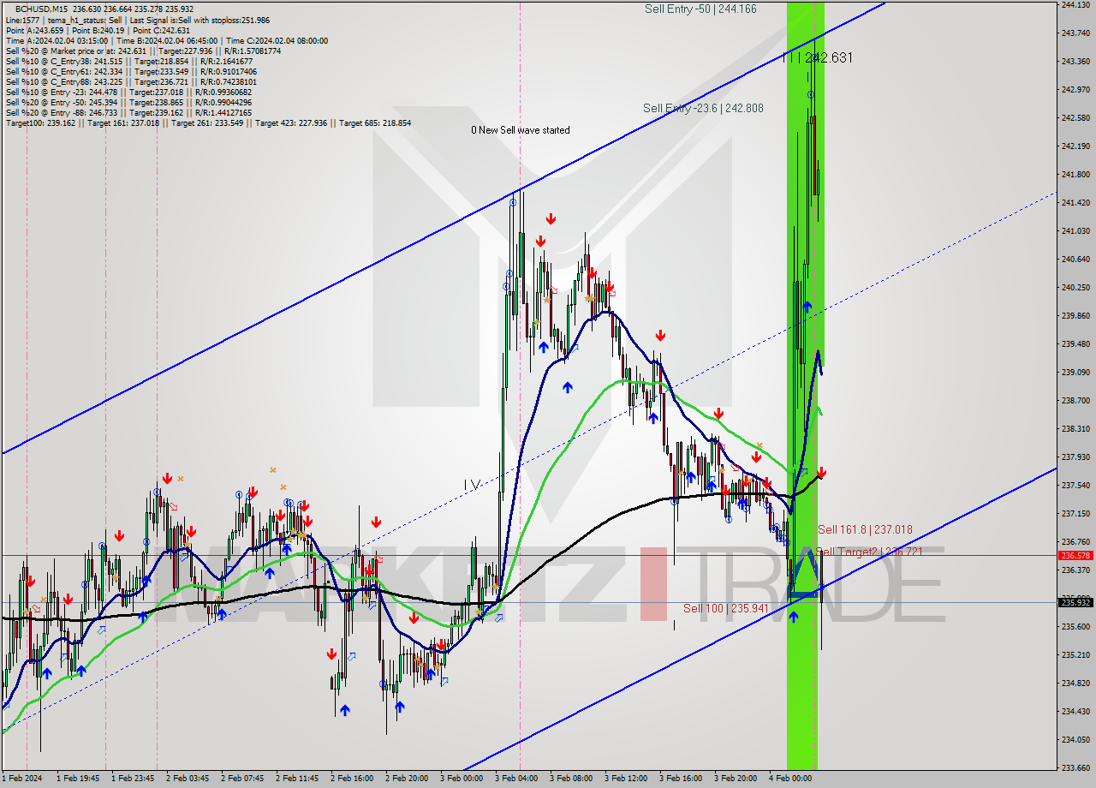Select the 240.250 price axis value

[x=1075, y=287]
